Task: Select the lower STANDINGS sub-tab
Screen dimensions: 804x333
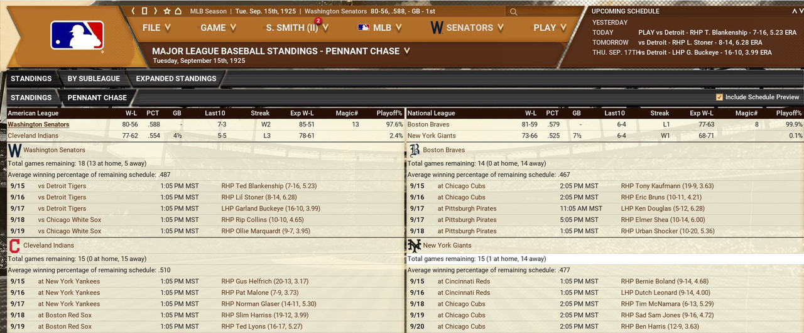Action: (31, 97)
